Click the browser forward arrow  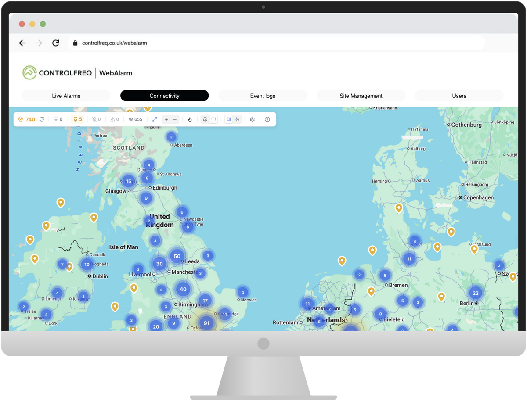pyautogui.click(x=39, y=43)
